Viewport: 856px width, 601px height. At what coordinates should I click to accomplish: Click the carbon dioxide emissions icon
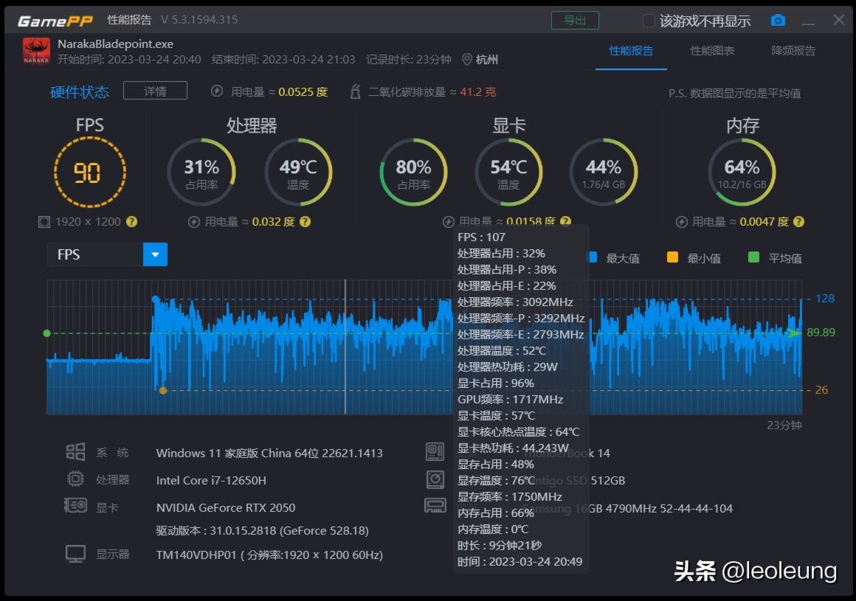click(x=355, y=91)
